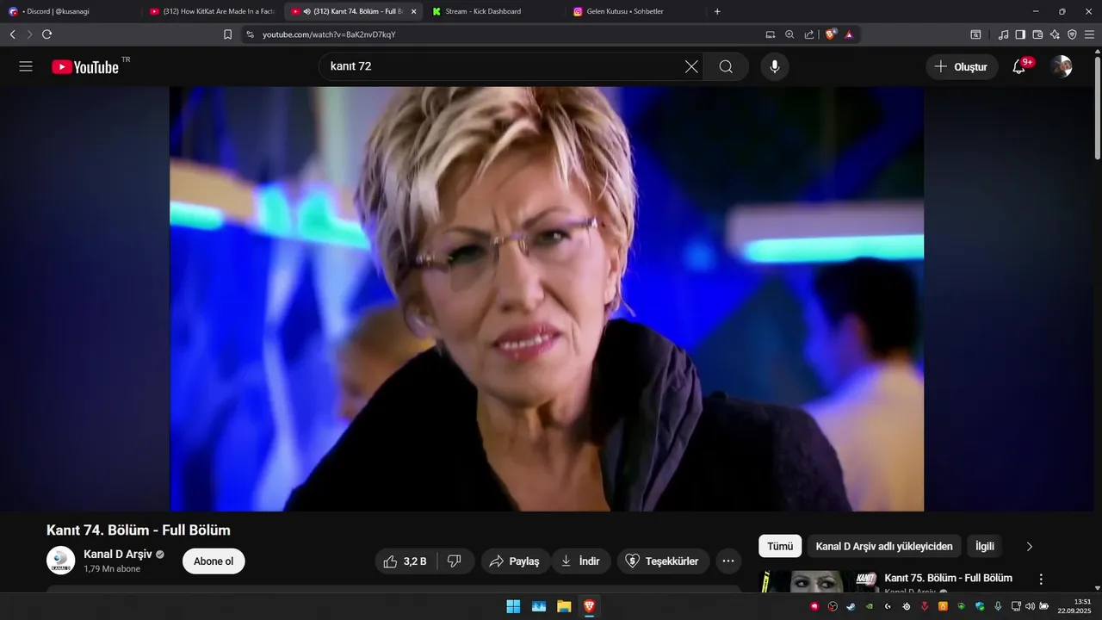The image size is (1102, 620).
Task: Dislike the video with thumbs down
Action: pyautogui.click(x=455, y=561)
